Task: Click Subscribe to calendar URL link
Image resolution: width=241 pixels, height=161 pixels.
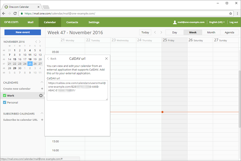Action: pos(20,120)
